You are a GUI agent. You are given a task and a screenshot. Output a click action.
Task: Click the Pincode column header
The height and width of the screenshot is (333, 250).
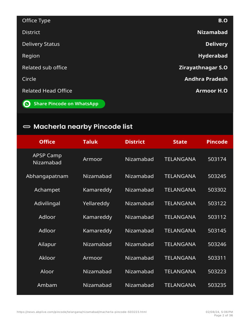(217, 142)
